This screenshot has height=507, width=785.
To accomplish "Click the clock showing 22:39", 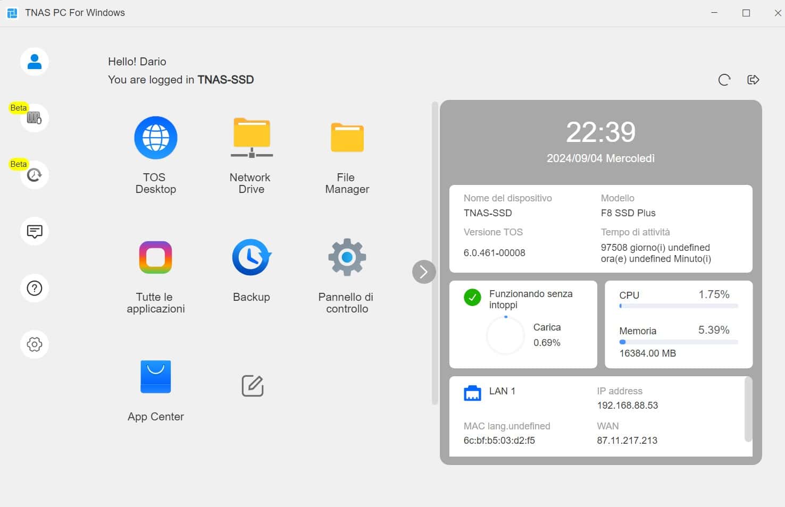I will click(x=601, y=132).
